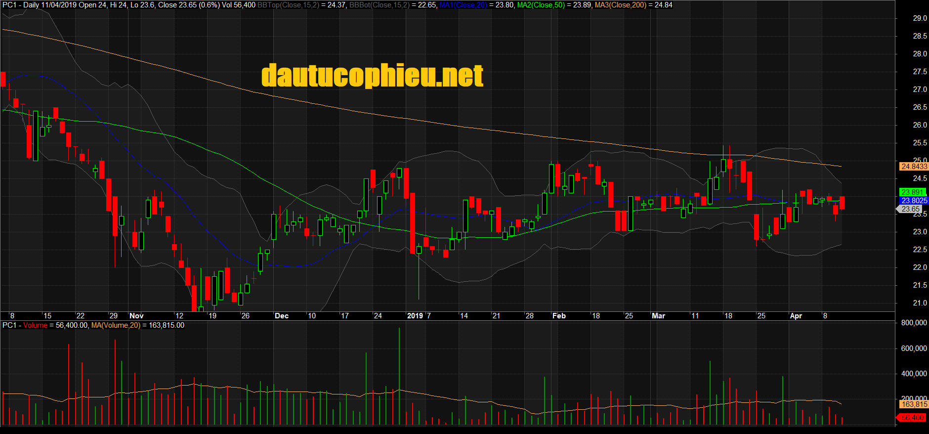Click the 2019 year marker on the date axis
929x434 pixels.
tap(415, 316)
